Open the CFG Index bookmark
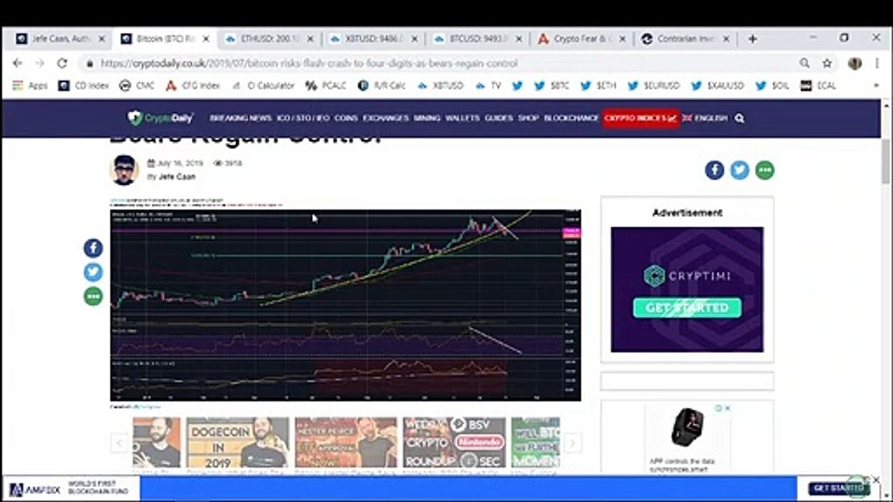 pos(193,86)
